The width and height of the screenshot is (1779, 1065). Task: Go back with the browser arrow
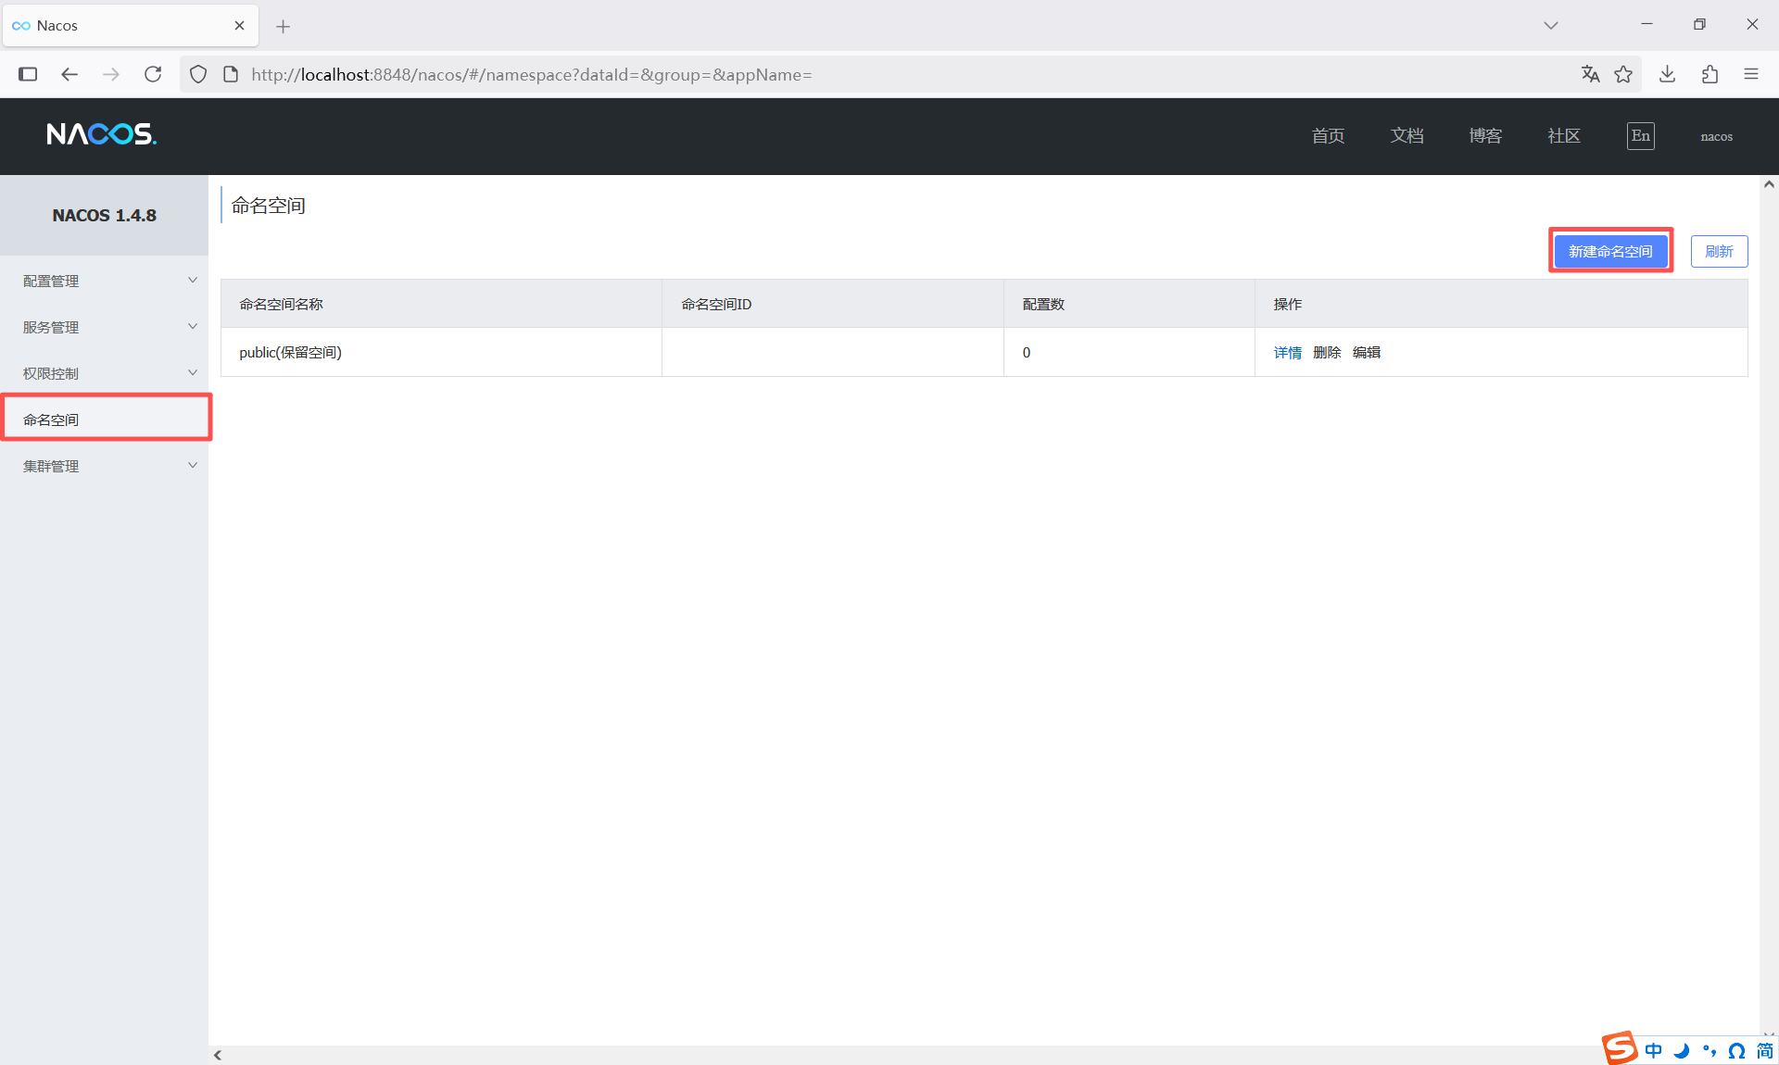tap(69, 74)
